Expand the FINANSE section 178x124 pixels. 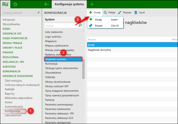[x=8, y=52]
